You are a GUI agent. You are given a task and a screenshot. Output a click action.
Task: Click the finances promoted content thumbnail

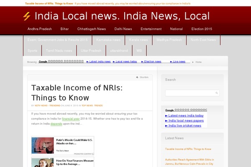pos(43,162)
